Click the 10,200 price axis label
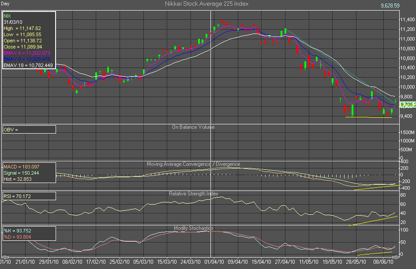This screenshot has width=416, height=269. (x=408, y=78)
